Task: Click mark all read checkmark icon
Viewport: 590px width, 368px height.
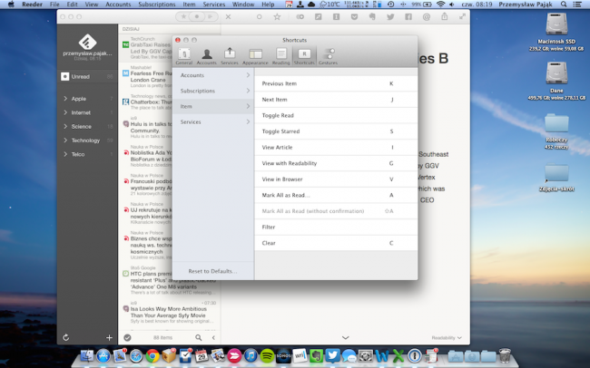Action: [127, 337]
